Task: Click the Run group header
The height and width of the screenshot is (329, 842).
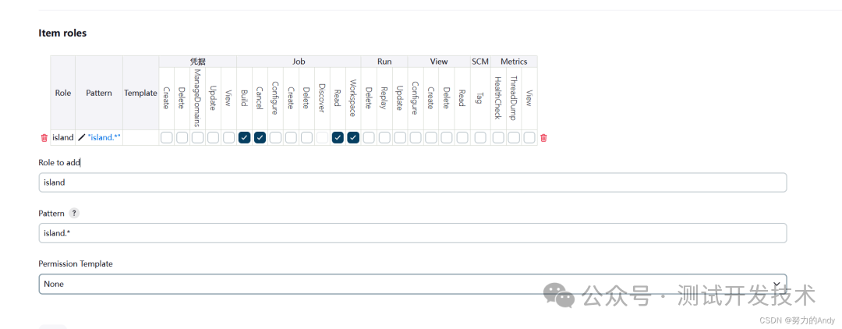Action: 384,62
